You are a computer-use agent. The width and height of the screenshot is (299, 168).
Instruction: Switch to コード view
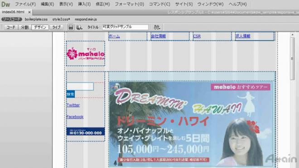(11, 27)
